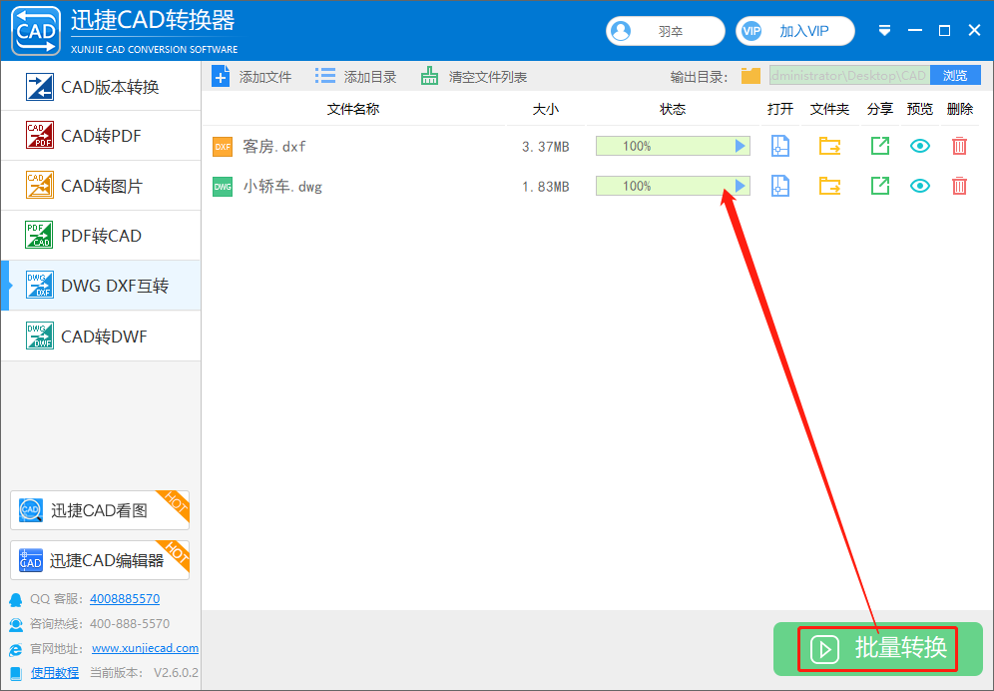Click the 加入VIP button
This screenshot has width=994, height=691.
point(795,31)
